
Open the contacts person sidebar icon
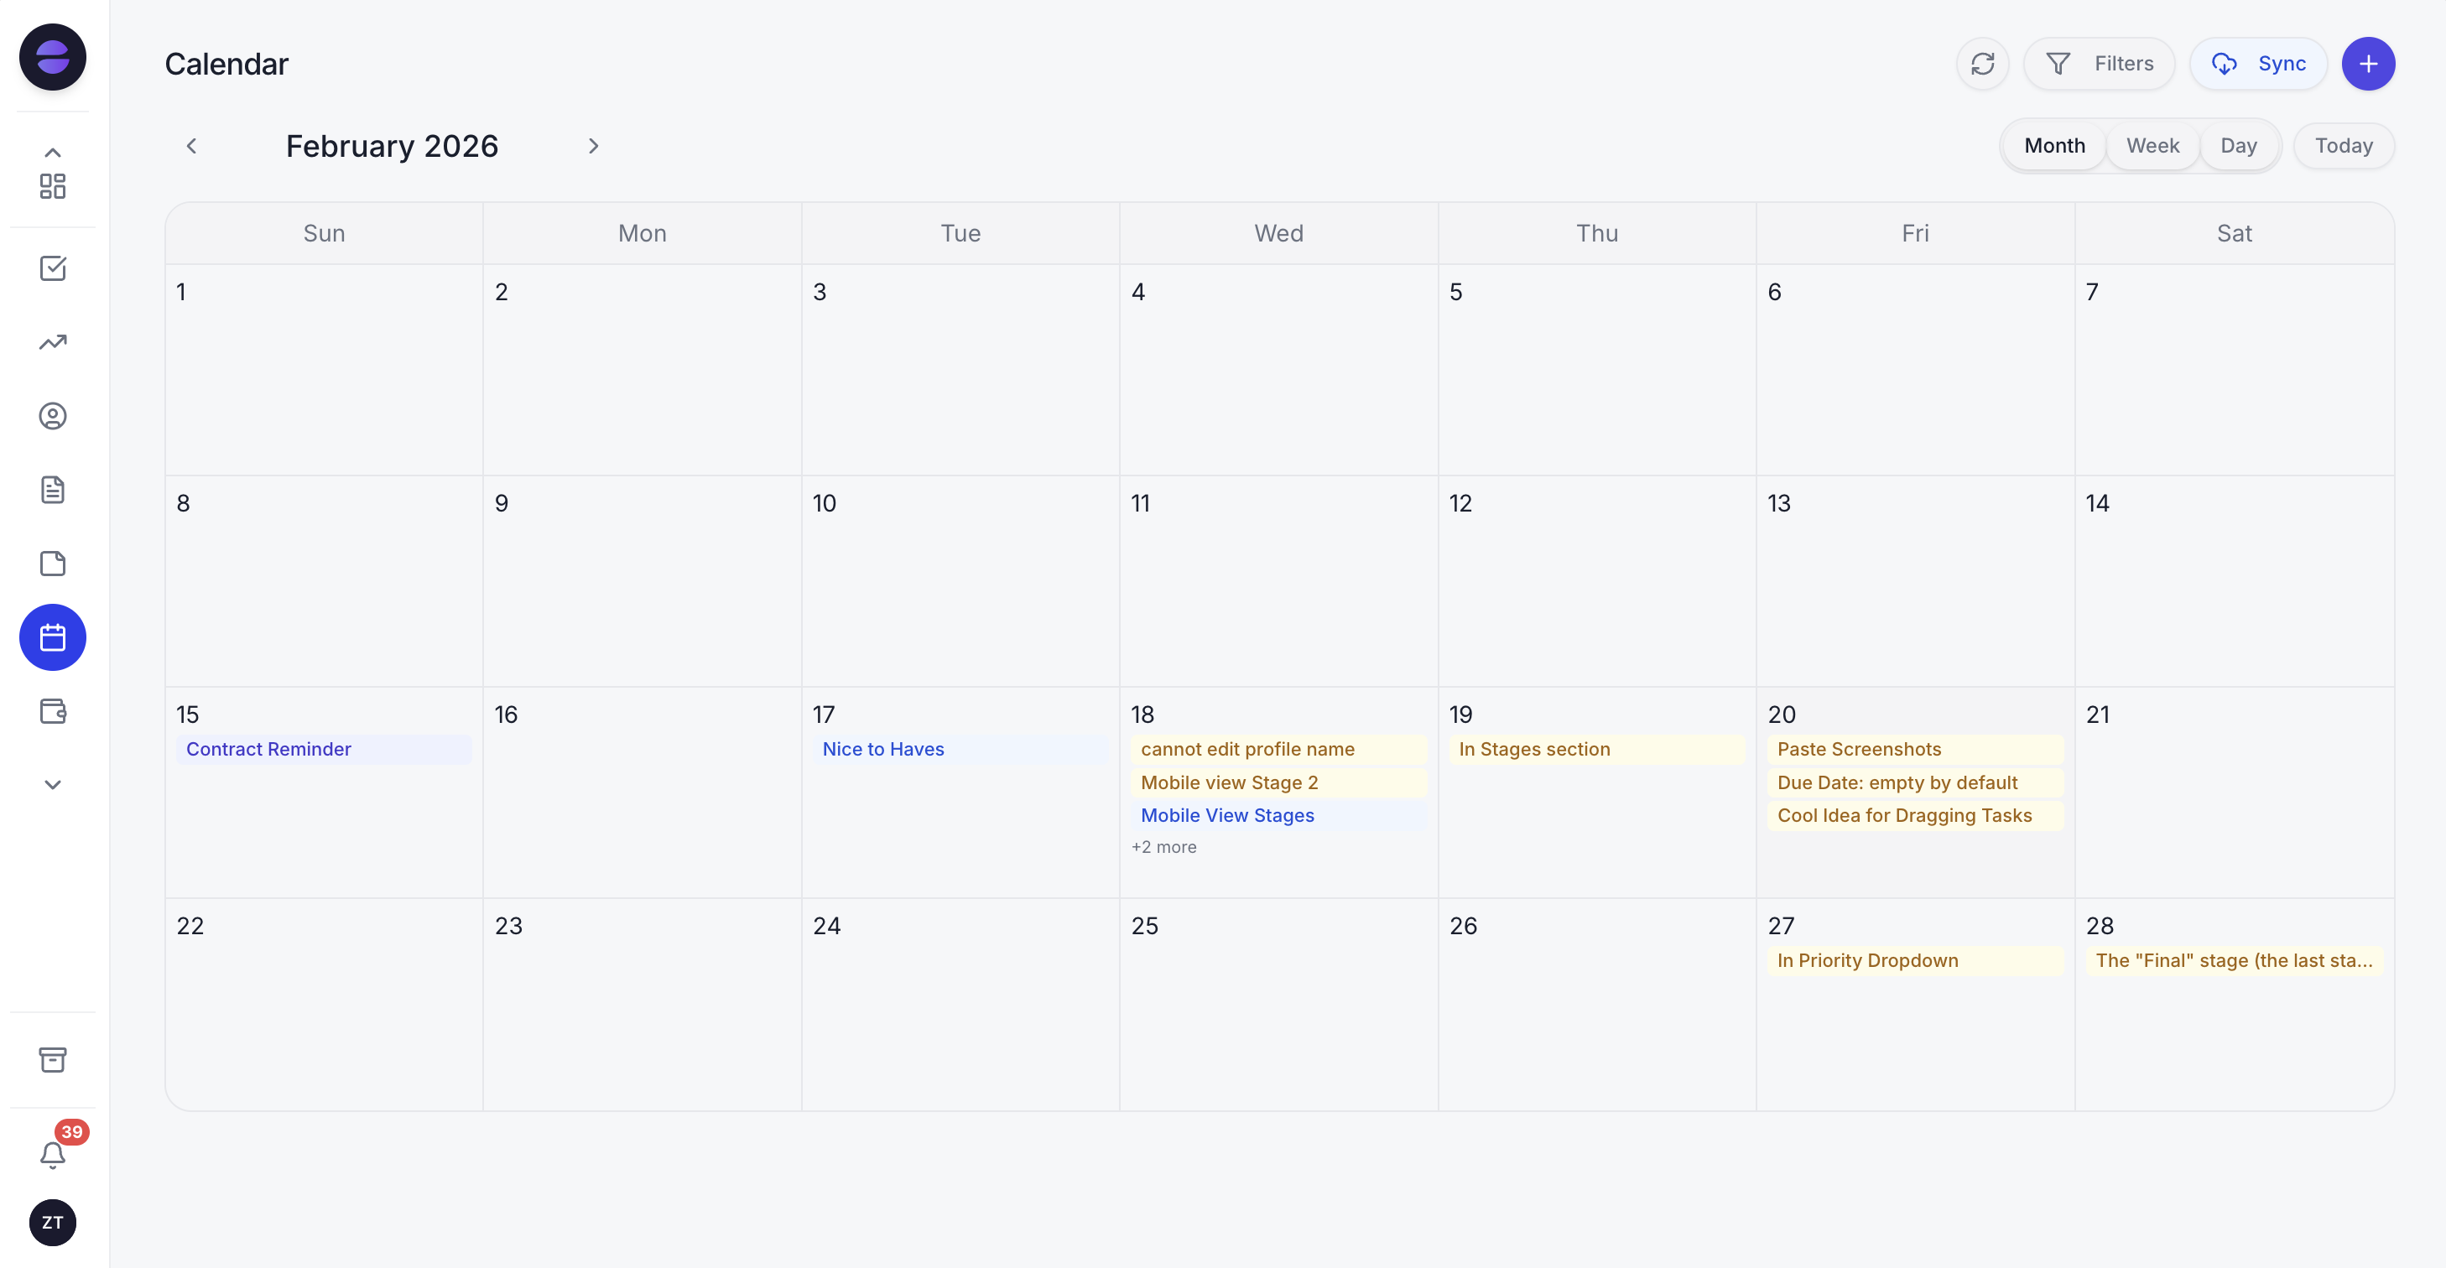(52, 416)
